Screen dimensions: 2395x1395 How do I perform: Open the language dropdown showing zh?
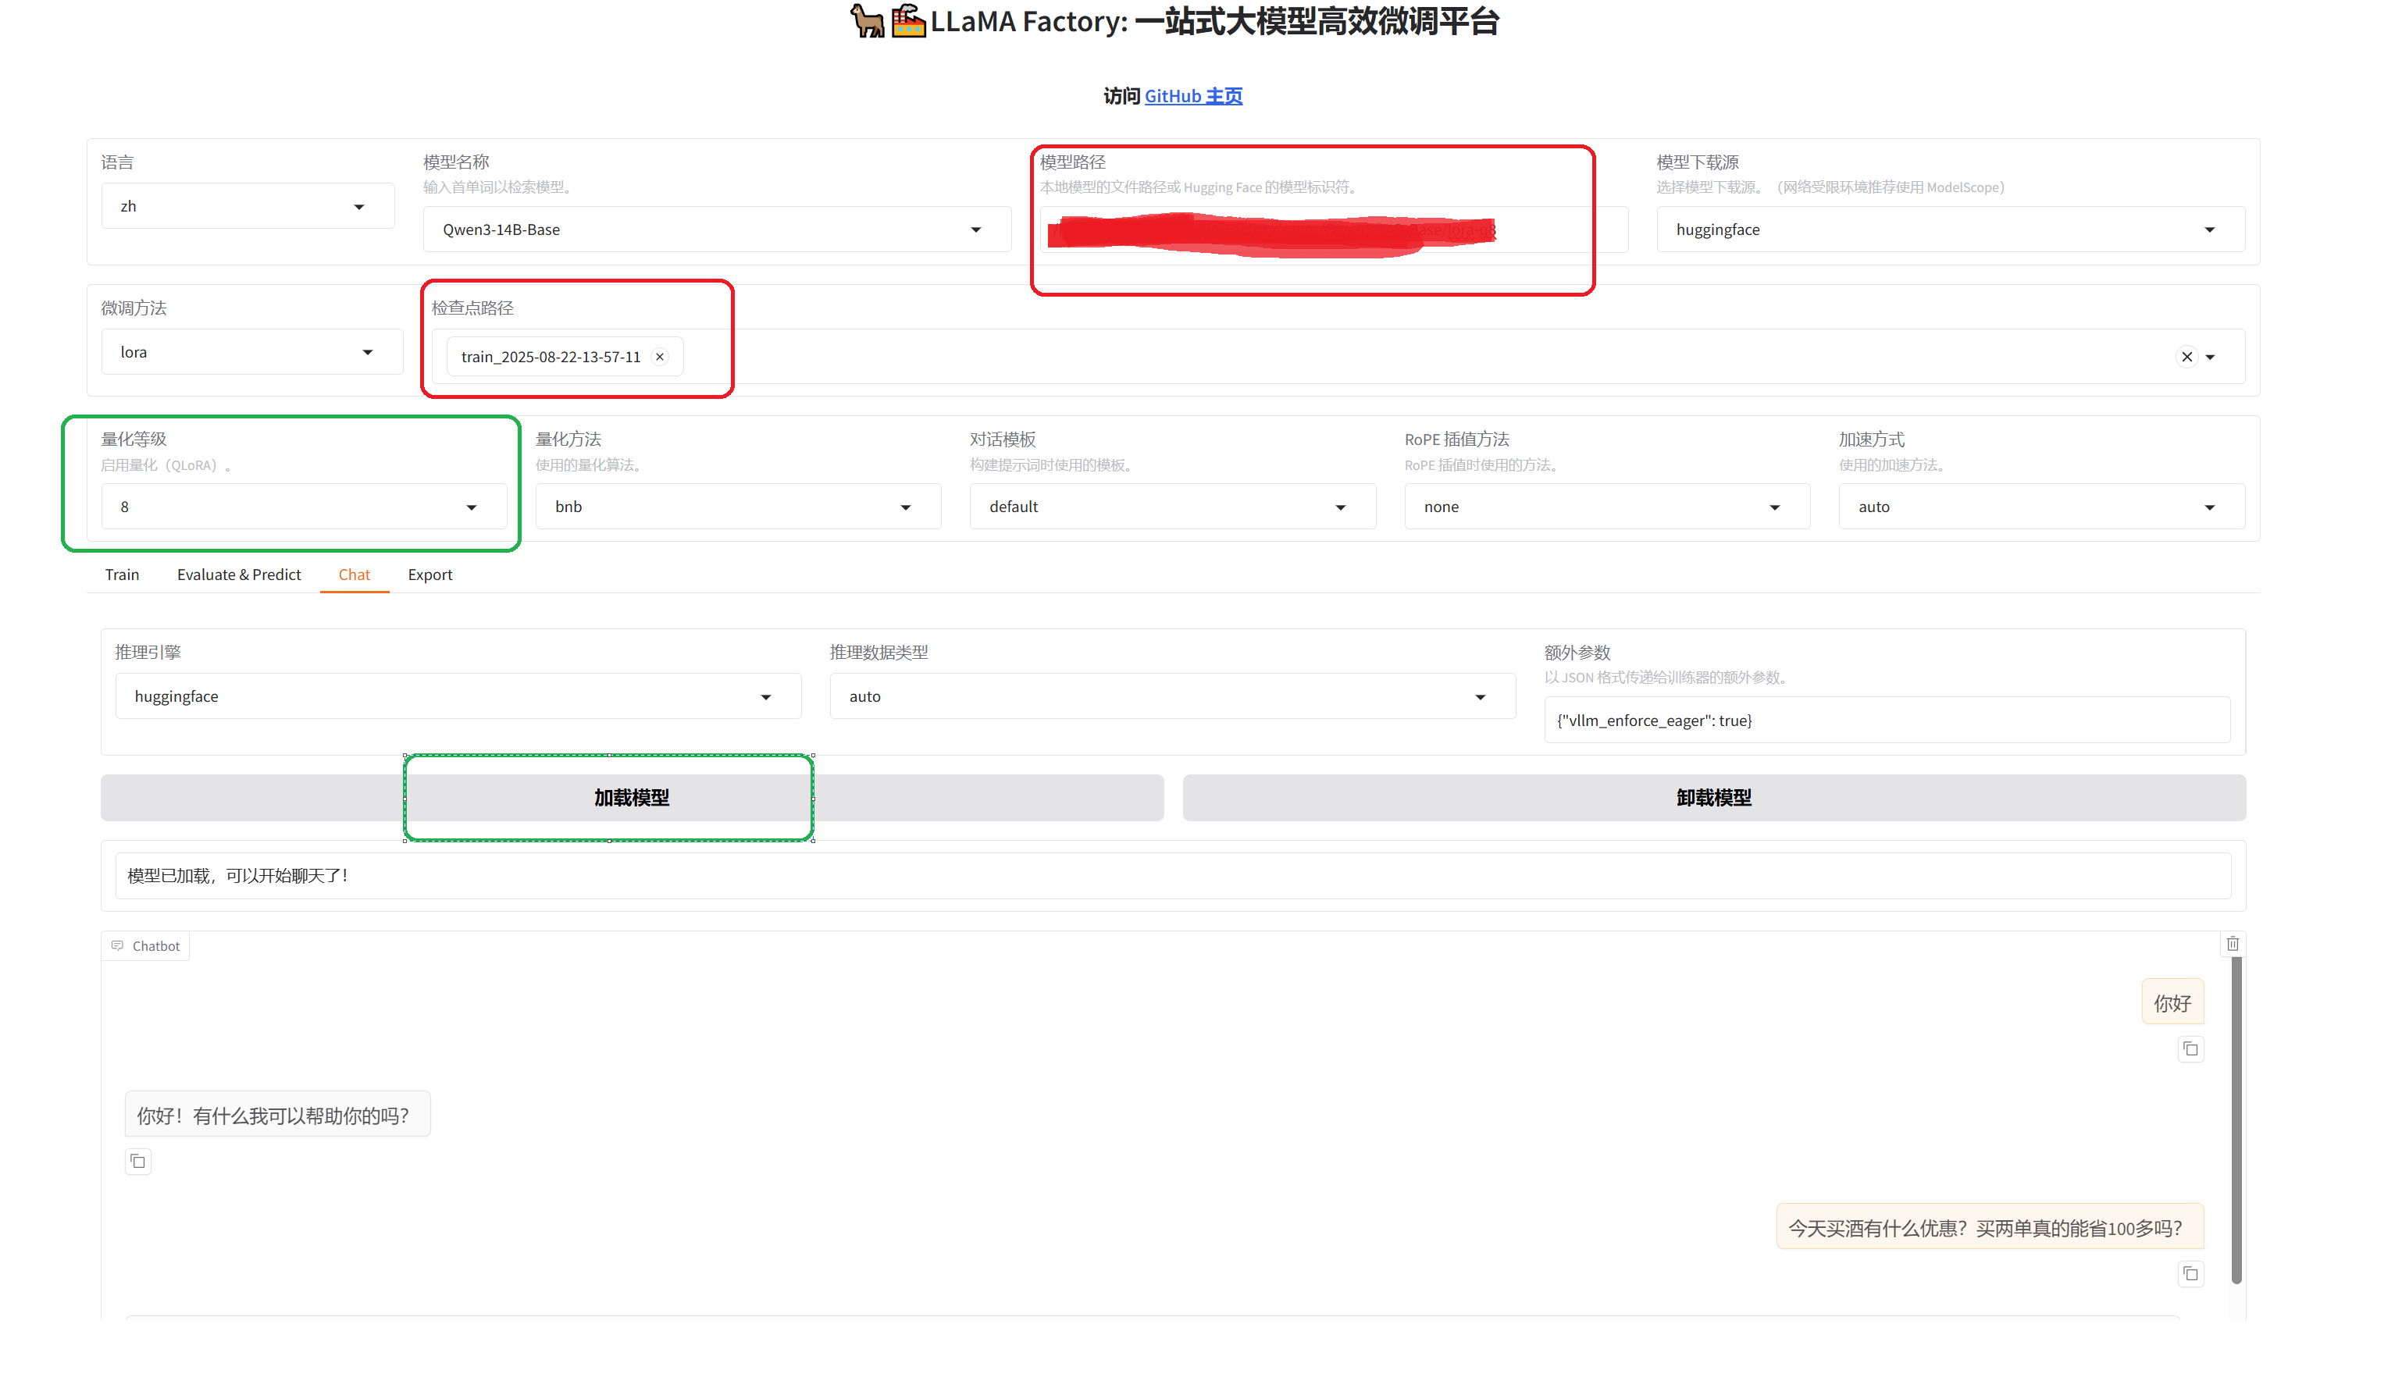tap(248, 206)
